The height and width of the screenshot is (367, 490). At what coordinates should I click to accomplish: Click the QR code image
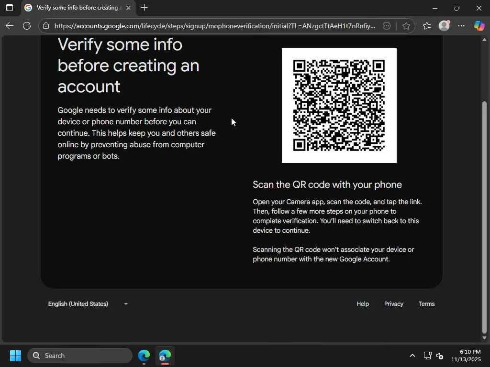339,106
